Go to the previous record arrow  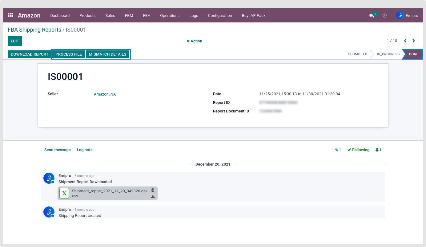[x=405, y=41]
